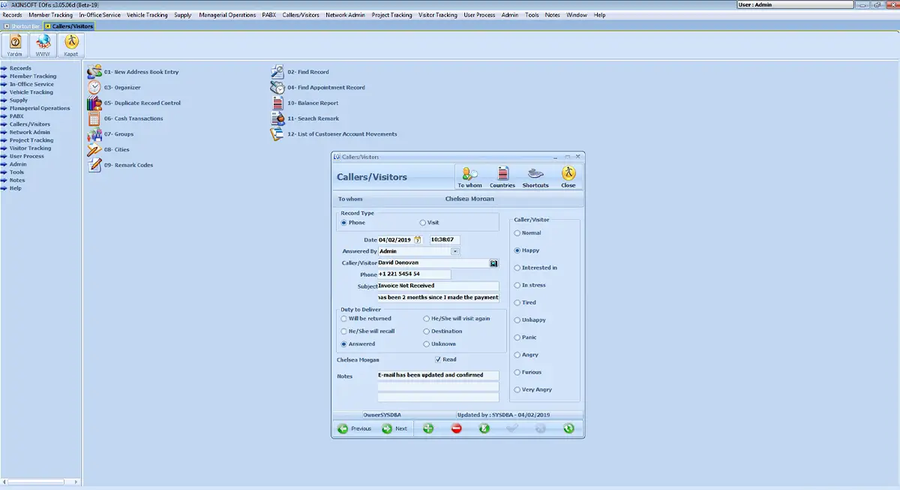Open the Managerial Operations menu
Viewport: 900px width, 490px height.
pos(227,15)
